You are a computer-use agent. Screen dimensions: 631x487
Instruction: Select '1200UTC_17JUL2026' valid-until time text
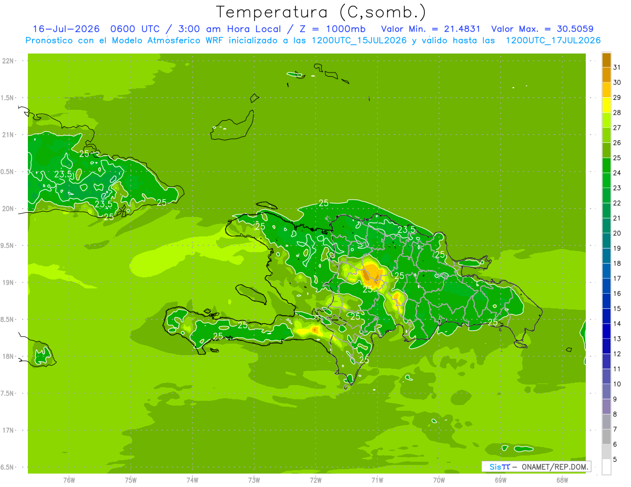point(553,40)
